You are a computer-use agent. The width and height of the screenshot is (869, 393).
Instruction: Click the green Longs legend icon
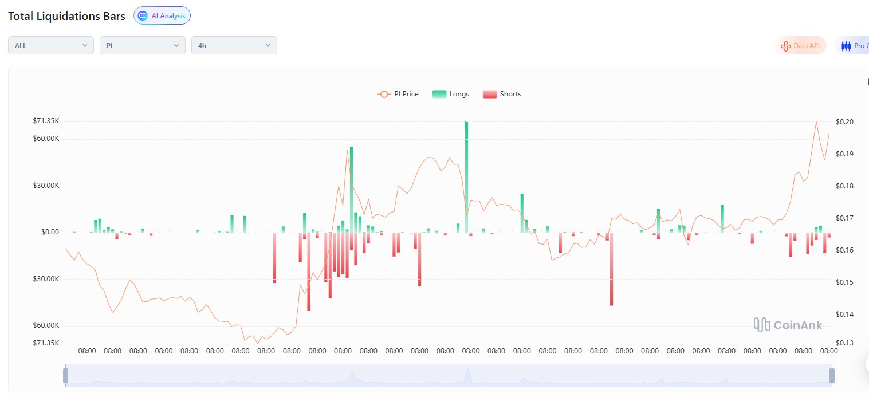coord(439,94)
